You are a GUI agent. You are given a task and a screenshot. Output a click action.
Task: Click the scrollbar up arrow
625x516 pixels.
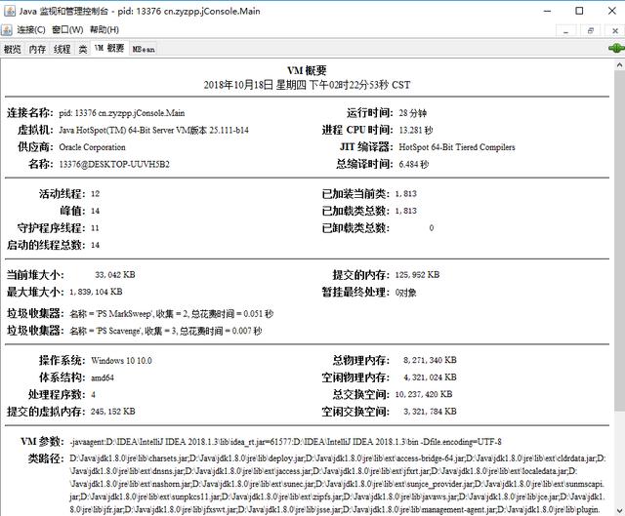point(619,64)
